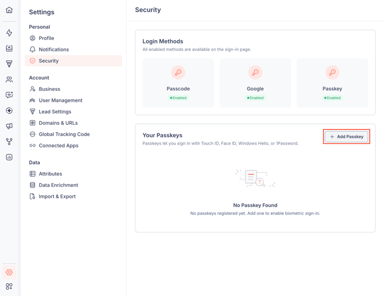This screenshot has height=296, width=383.
Task: Open Import & Export settings
Action: pos(57,197)
